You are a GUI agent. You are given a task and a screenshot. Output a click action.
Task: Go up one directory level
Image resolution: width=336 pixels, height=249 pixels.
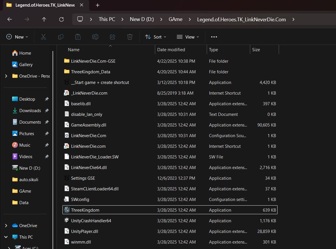click(44, 19)
